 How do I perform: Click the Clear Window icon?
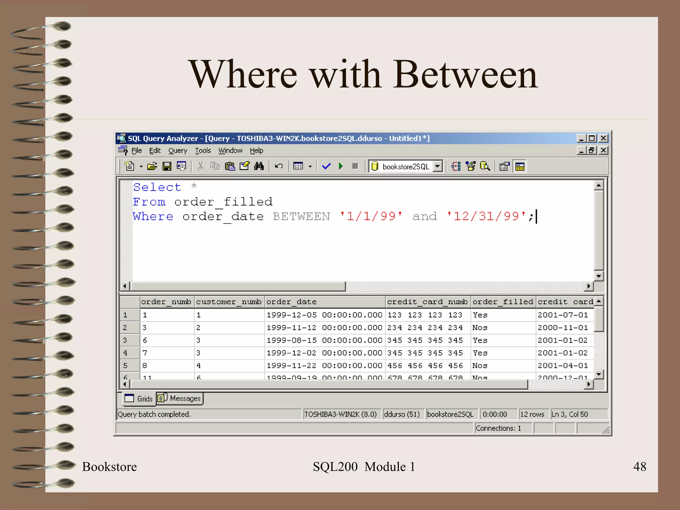pyautogui.click(x=244, y=166)
